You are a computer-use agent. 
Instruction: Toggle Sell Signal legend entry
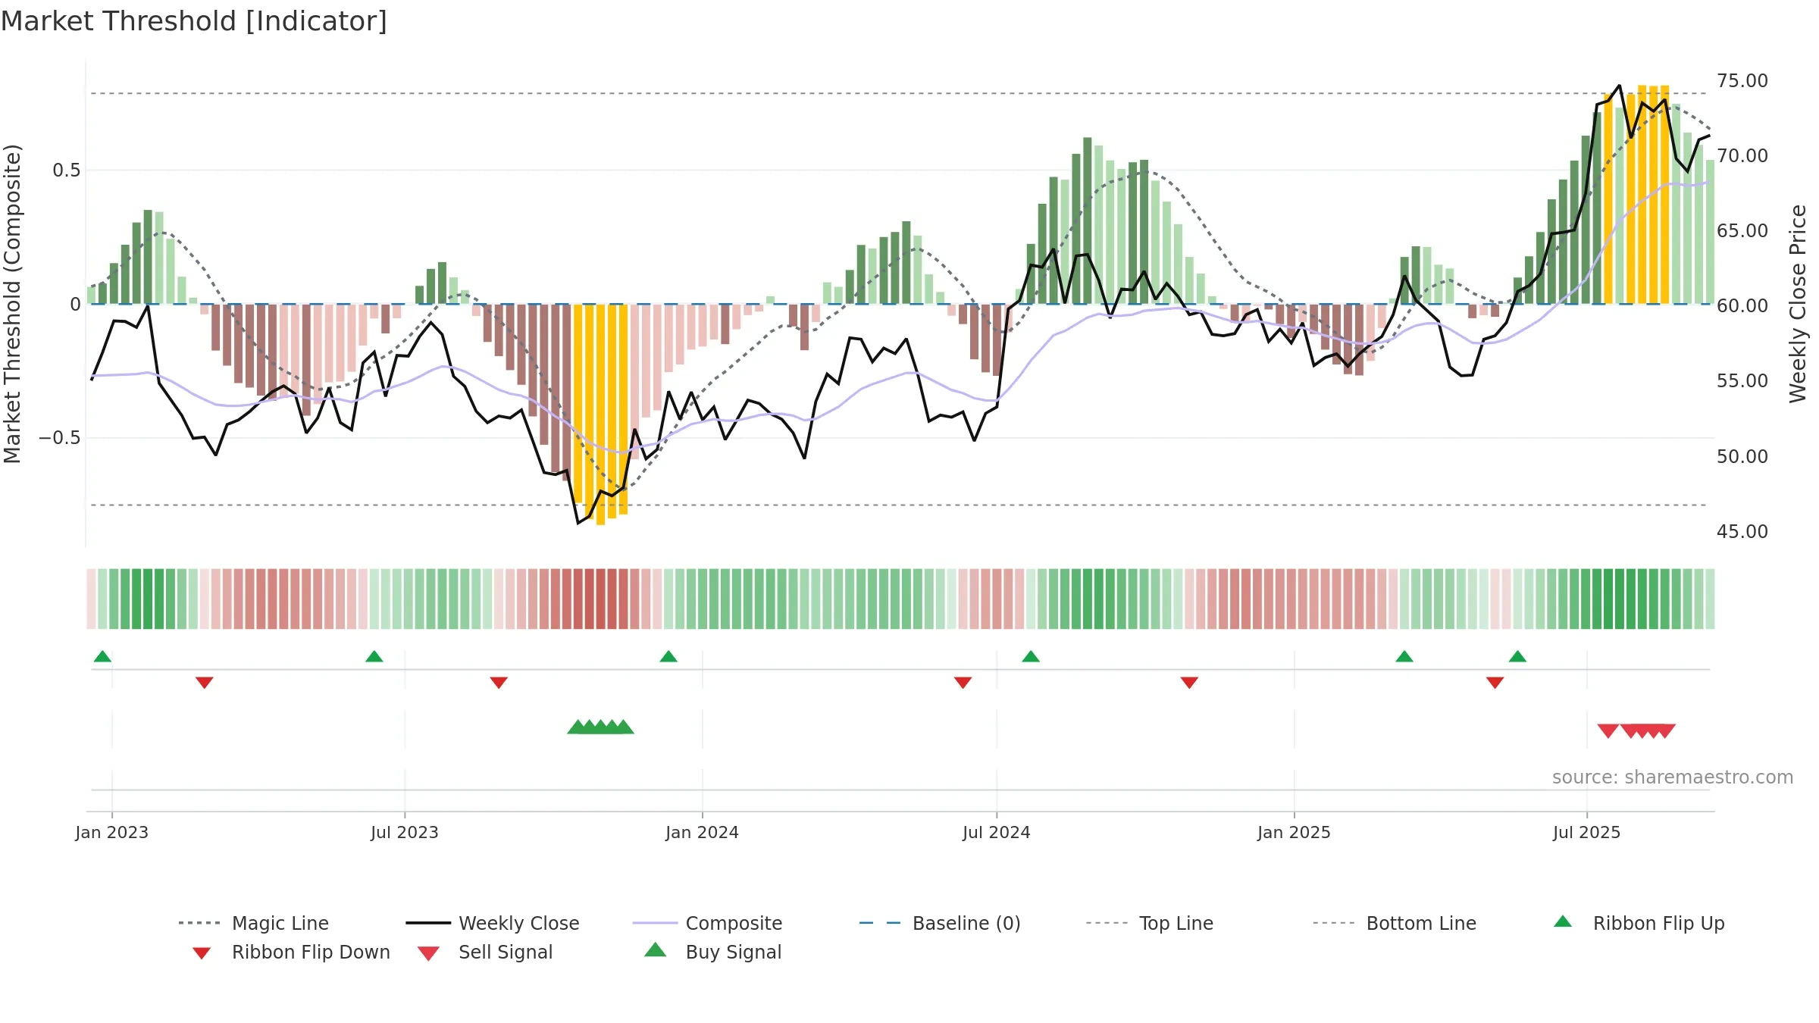click(x=485, y=952)
